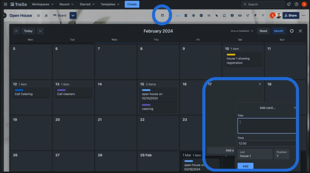The image size is (310, 173).
Task: Open the Calendar power-up icon
Action: (162, 15)
